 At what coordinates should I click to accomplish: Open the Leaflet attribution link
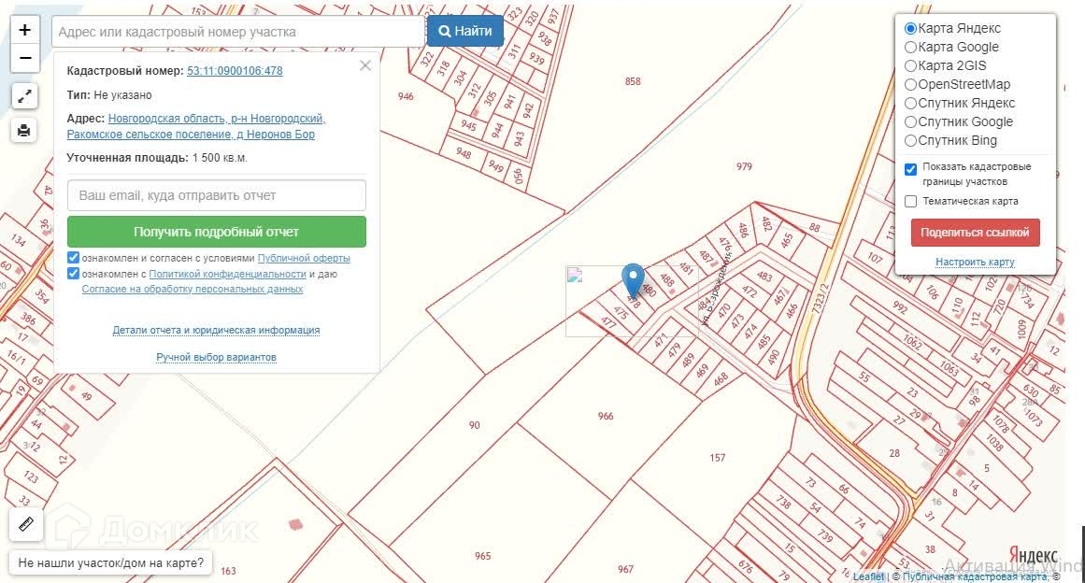(x=868, y=576)
